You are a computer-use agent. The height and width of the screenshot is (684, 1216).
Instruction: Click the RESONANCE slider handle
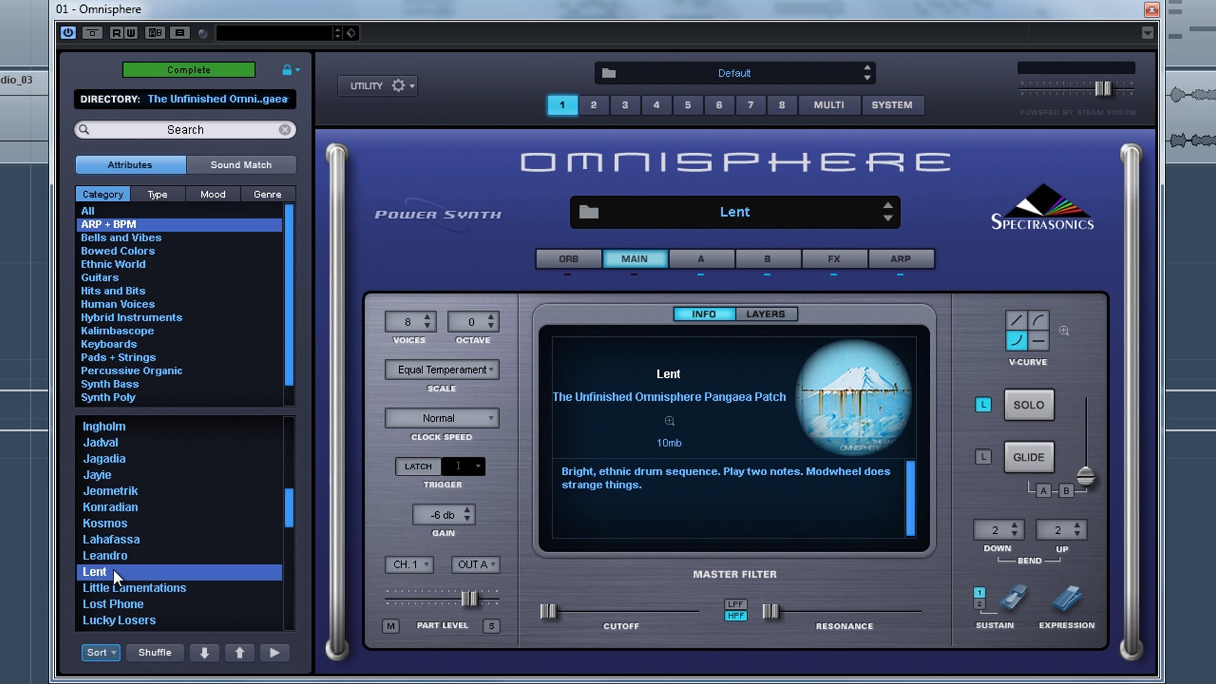[770, 611]
